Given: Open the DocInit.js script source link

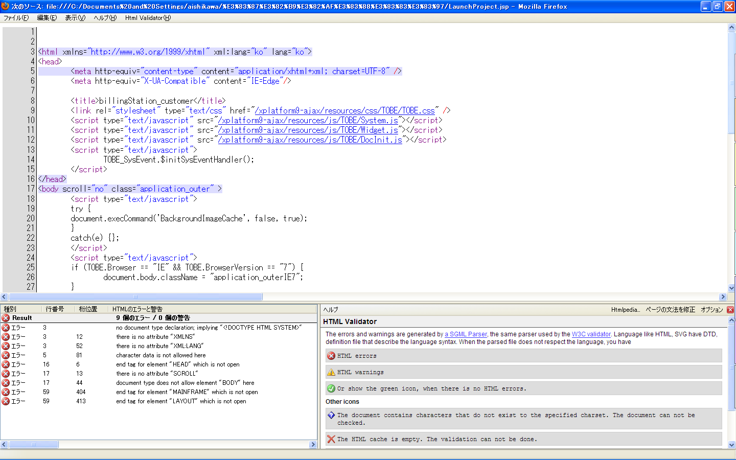Looking at the screenshot, I should click(x=310, y=140).
